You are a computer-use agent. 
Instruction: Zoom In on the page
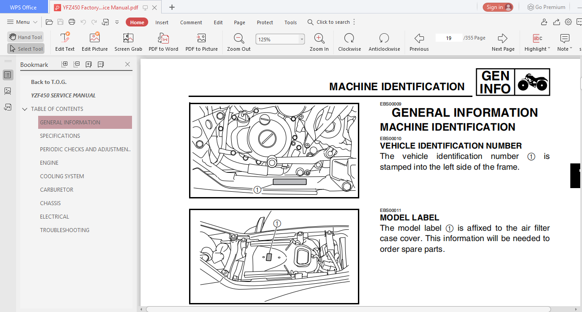pos(319,42)
